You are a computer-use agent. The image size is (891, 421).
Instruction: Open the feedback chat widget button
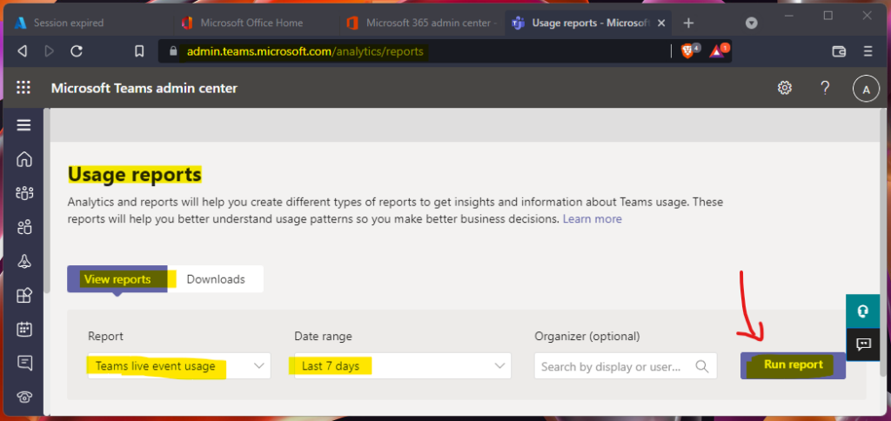click(863, 344)
